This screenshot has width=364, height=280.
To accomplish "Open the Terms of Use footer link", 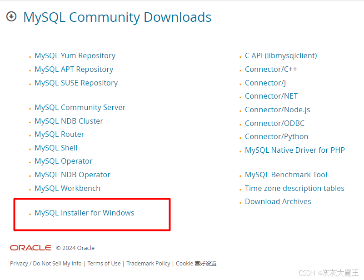I will (104, 264).
